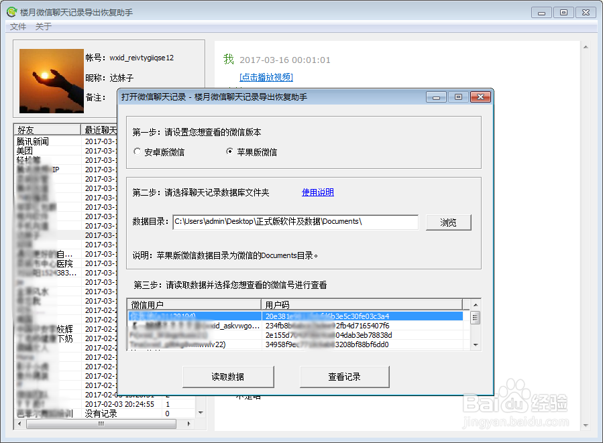Click the profile avatar sunset thumbnail
This screenshot has width=603, height=443.
52,80
